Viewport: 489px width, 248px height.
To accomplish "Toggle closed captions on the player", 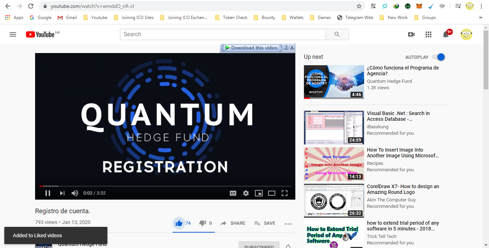I will [x=233, y=193].
